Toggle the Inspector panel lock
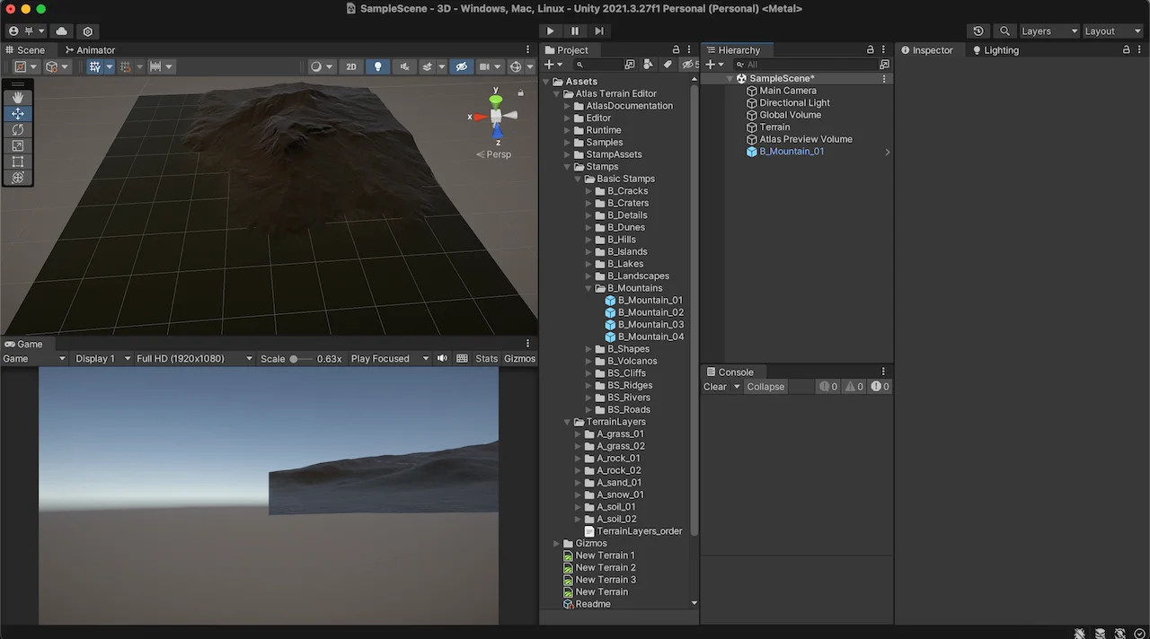The width and height of the screenshot is (1150, 639). [x=1127, y=50]
